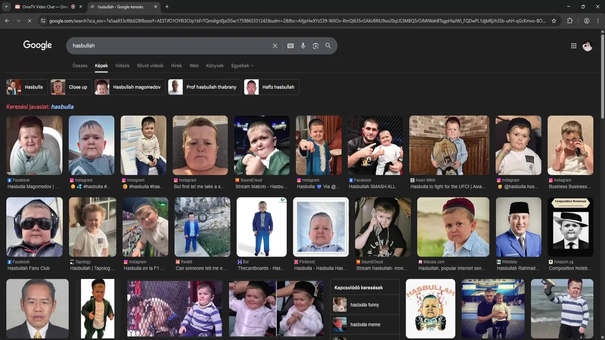Submit search with magnifying glass icon
The width and height of the screenshot is (605, 340).
(x=328, y=46)
